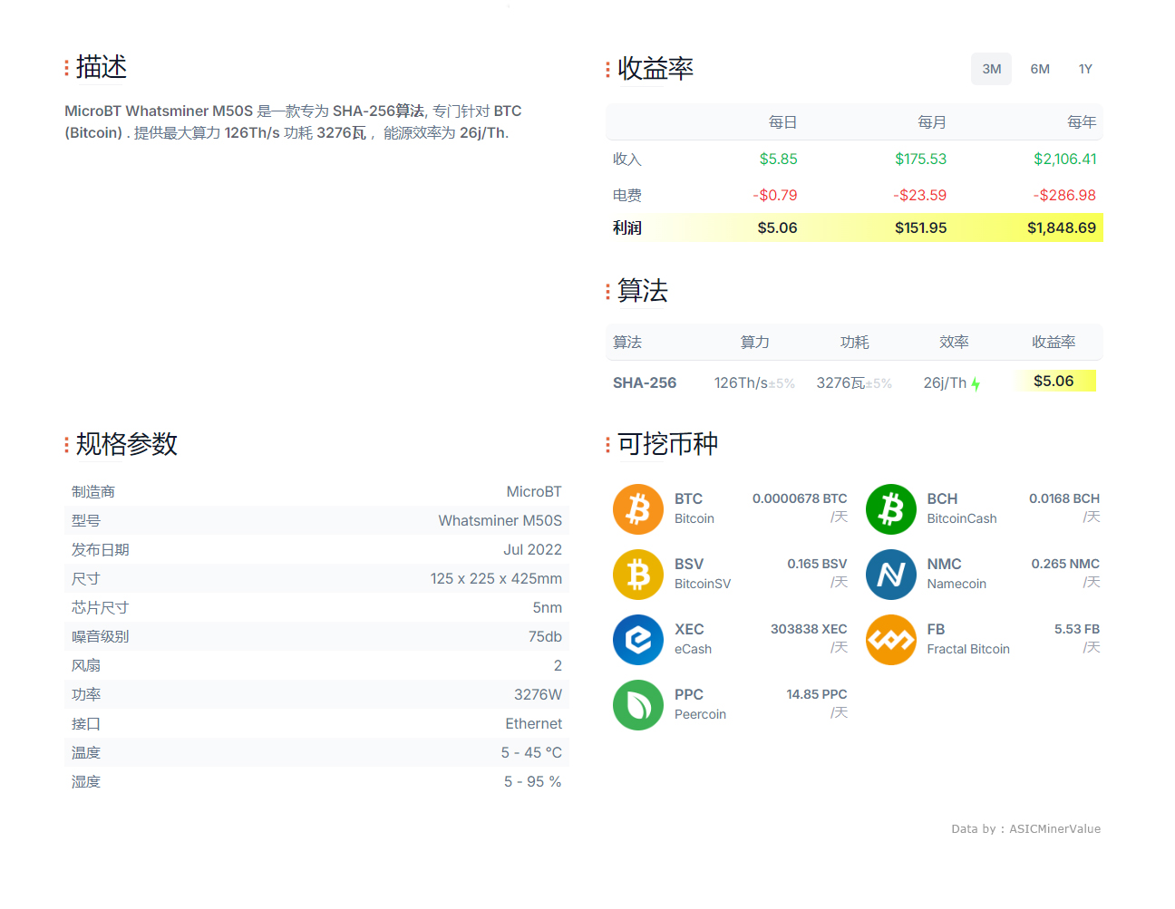Click the orange Fractal Bitcoin FB icon
Screen dimensions: 1175x909
coord(891,640)
